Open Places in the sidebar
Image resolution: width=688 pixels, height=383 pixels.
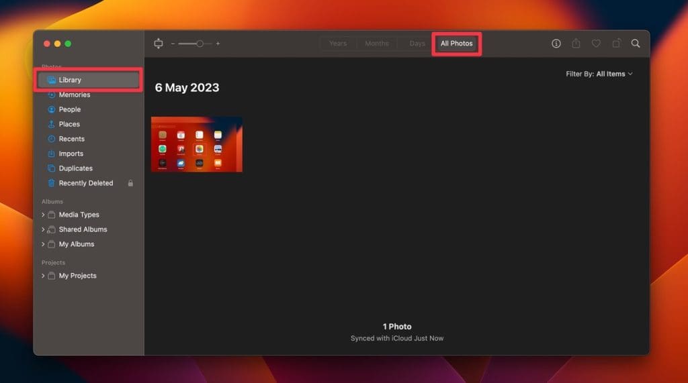click(x=89, y=124)
